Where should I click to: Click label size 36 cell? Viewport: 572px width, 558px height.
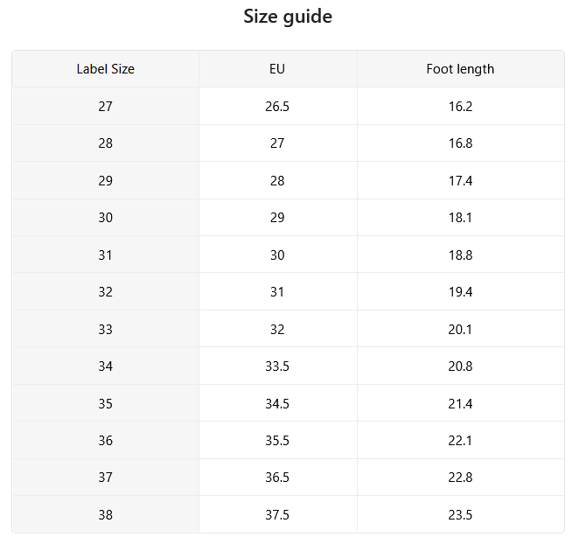click(x=106, y=440)
